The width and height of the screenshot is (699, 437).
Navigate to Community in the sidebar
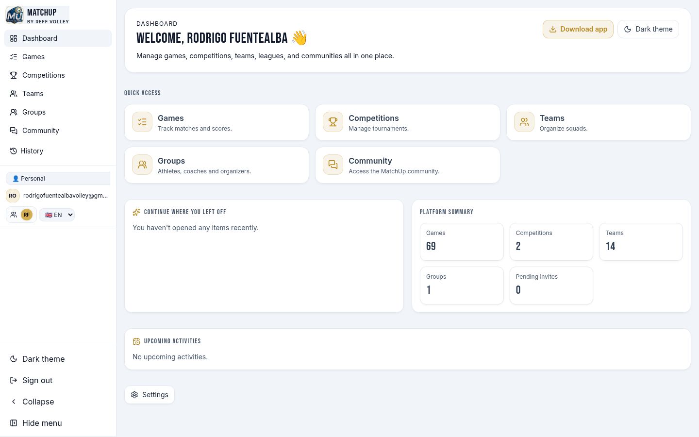[58, 131]
